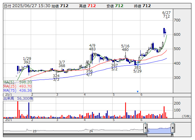Click the MA(25) 493.70 legend entry
The image size is (195, 140).
point(17,86)
